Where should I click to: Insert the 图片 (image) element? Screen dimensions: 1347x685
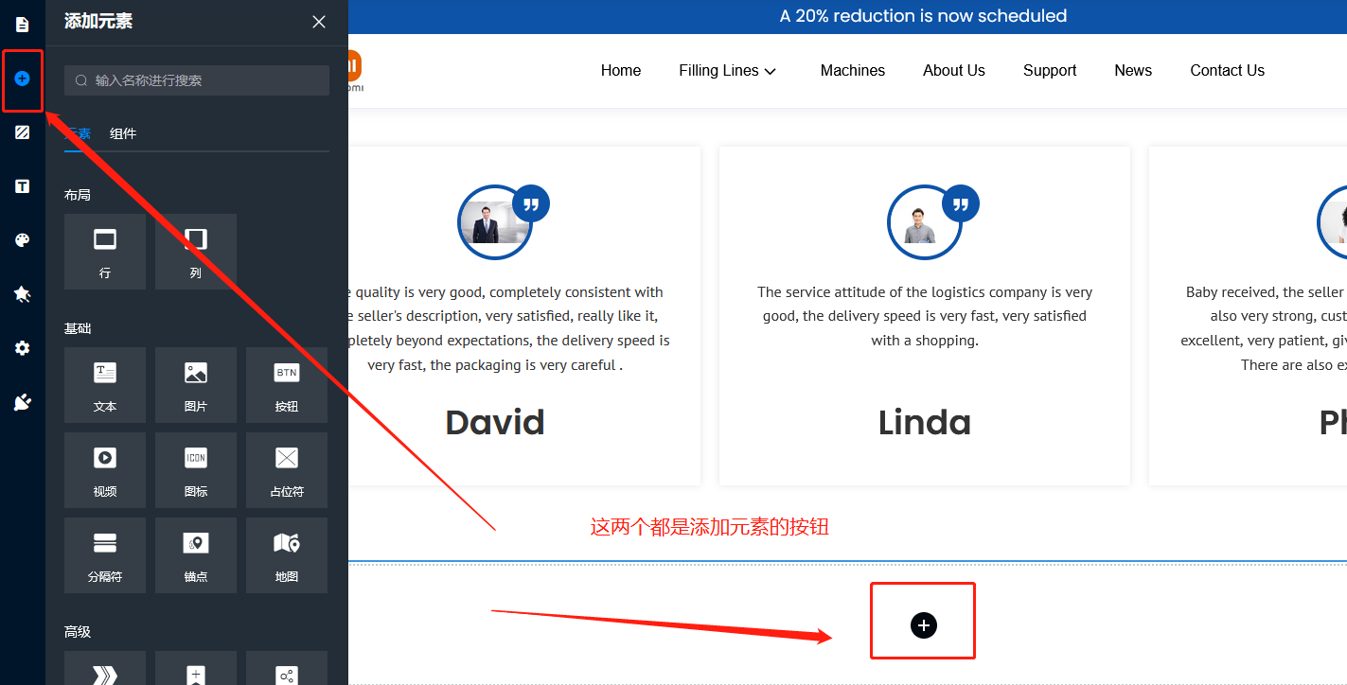tap(196, 384)
